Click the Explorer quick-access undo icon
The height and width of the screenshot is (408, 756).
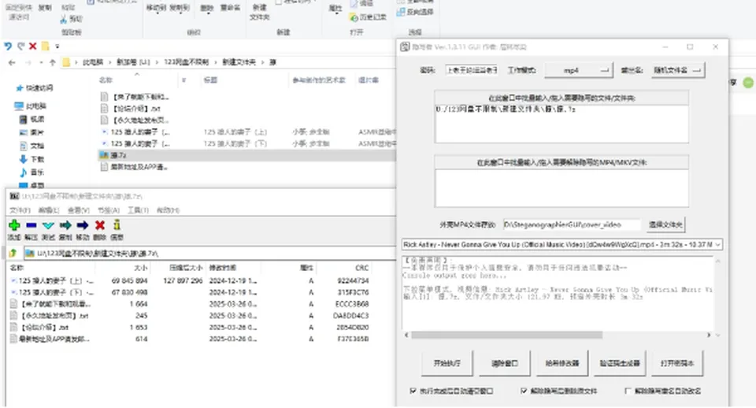click(x=8, y=46)
